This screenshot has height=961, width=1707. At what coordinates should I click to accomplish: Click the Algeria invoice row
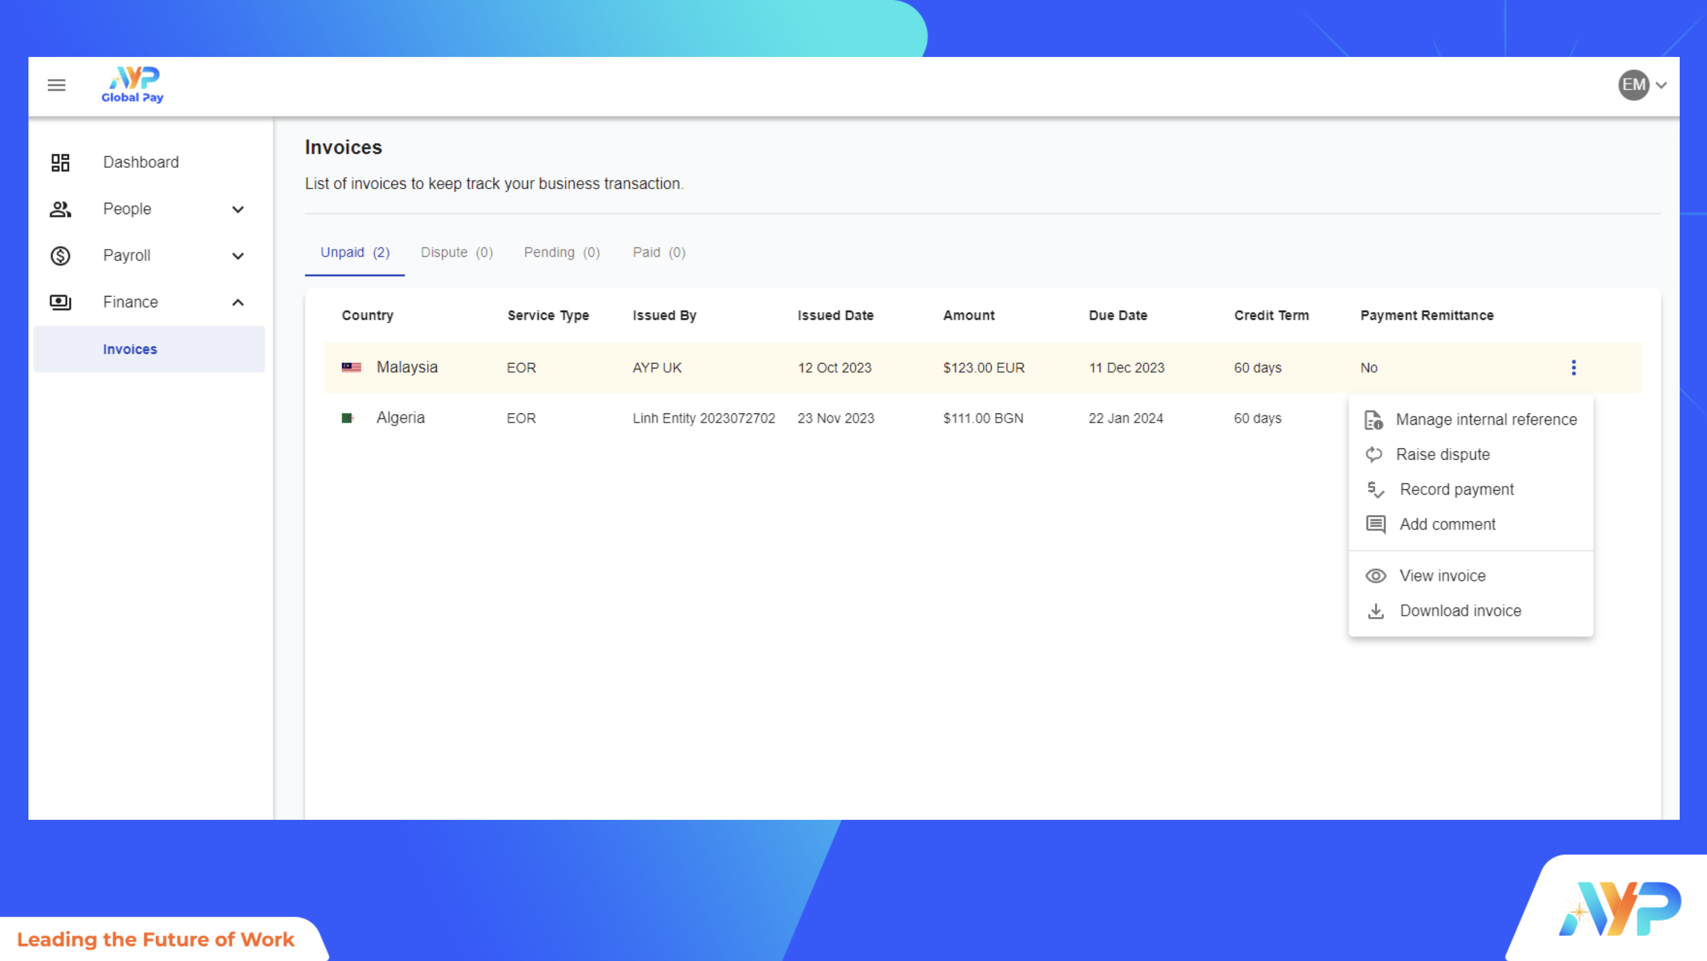[729, 418]
